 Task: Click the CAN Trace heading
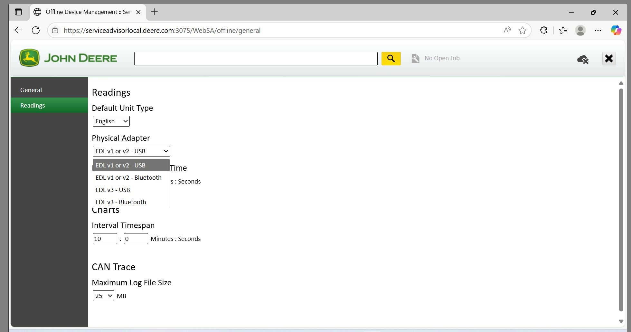114,267
